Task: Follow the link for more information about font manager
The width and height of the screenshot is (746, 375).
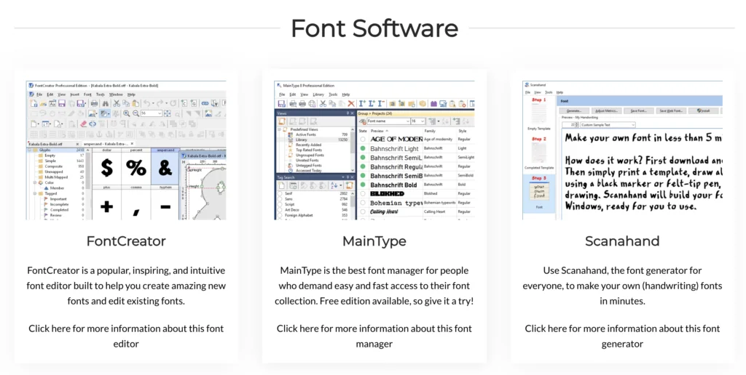Action: 374,336
